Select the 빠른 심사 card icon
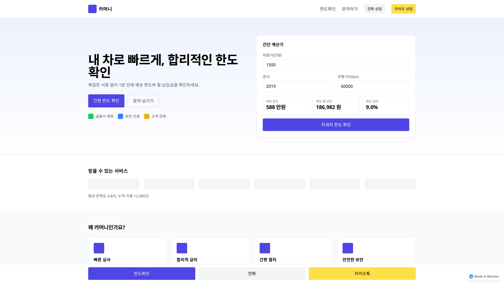Image resolution: width=504 pixels, height=283 pixels. [99, 248]
